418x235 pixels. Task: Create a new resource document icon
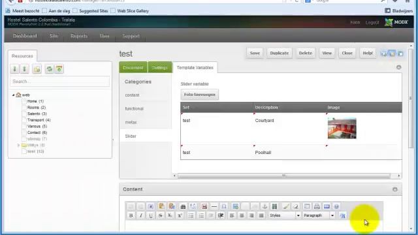tap(37, 69)
